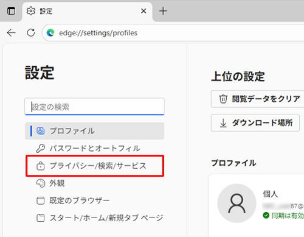Click ダウンロード場所 button
This screenshot has width=304, height=237.
click(255, 123)
